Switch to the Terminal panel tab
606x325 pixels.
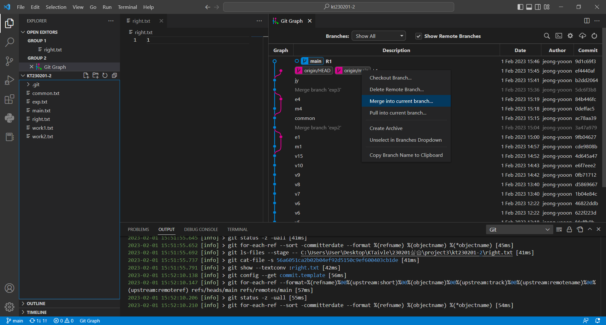pyautogui.click(x=237, y=229)
